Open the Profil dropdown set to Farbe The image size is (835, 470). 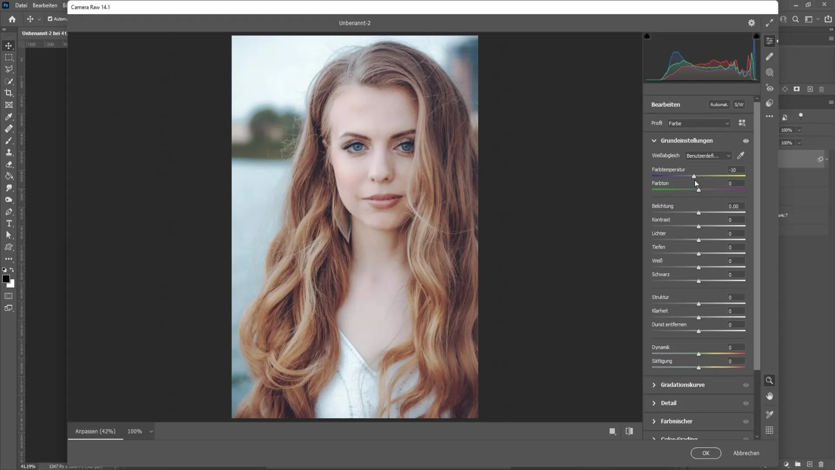(699, 124)
